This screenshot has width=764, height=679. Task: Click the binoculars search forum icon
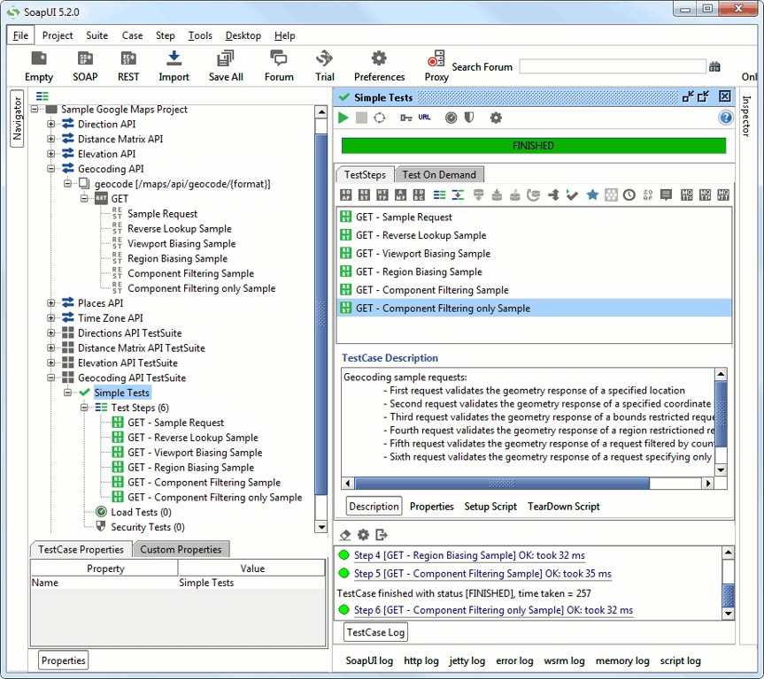tap(714, 66)
